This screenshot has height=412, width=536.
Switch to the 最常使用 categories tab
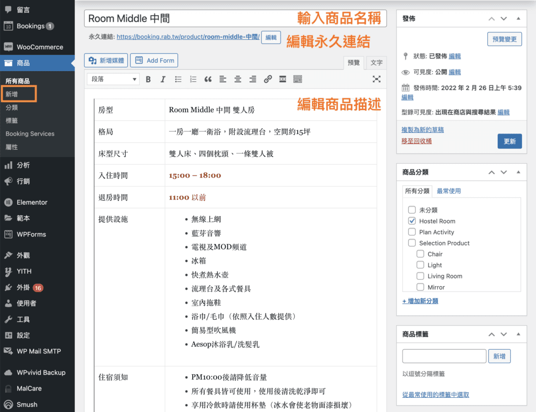tap(449, 191)
